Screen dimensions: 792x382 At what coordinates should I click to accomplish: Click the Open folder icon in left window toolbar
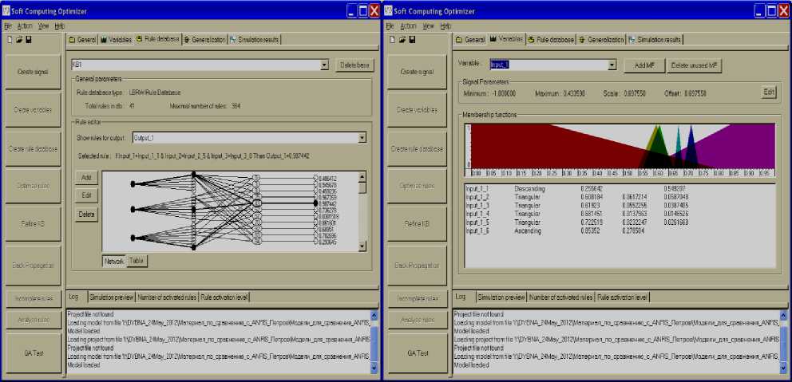click(x=18, y=40)
